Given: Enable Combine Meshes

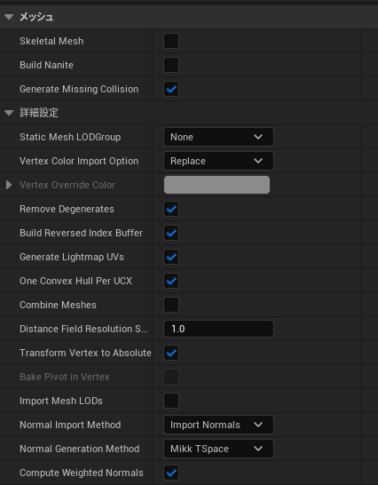Looking at the screenshot, I should pos(171,305).
